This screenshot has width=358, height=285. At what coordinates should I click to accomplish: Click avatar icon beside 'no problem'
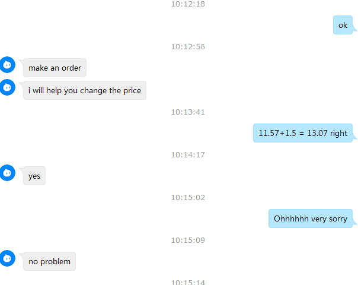tap(7, 258)
